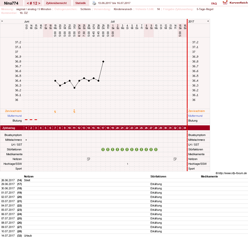Click the temperature point on day 8

[60, 85]
